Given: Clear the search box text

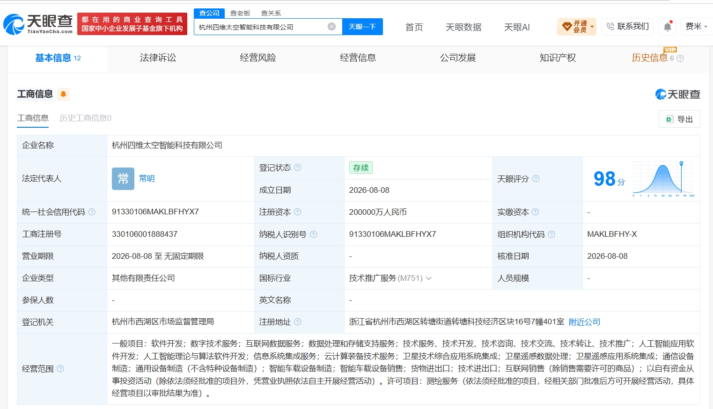Looking at the screenshot, I should point(331,27).
